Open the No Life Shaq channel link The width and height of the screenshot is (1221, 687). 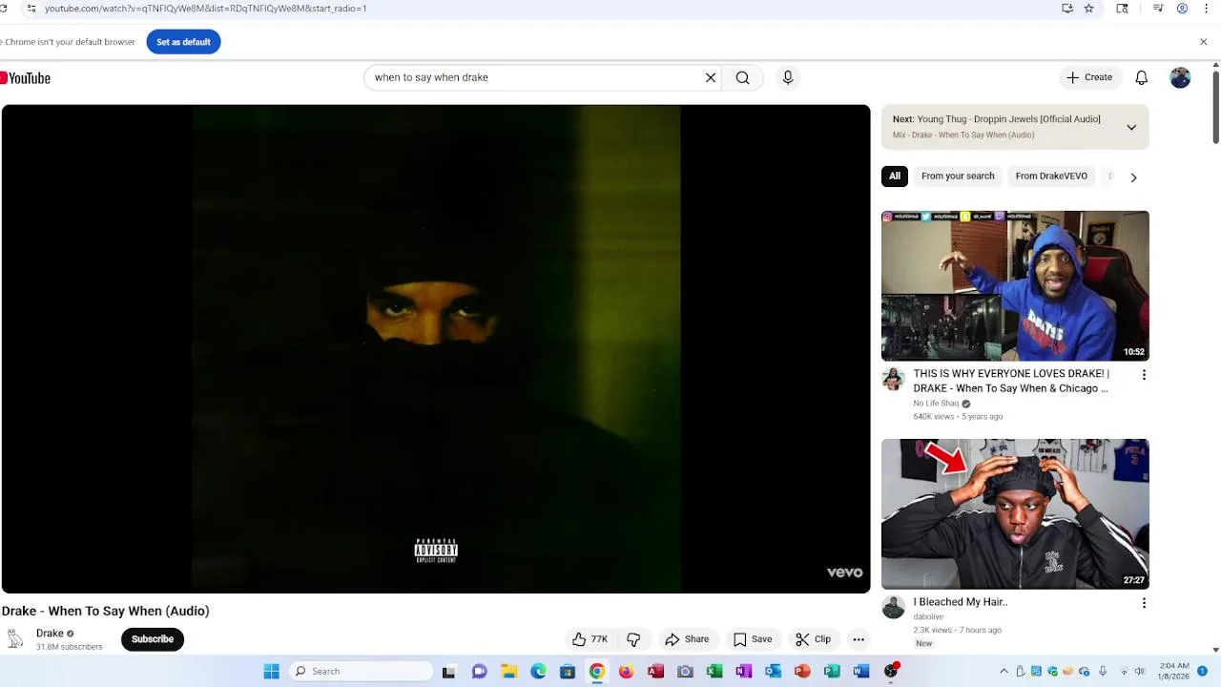[x=936, y=404]
